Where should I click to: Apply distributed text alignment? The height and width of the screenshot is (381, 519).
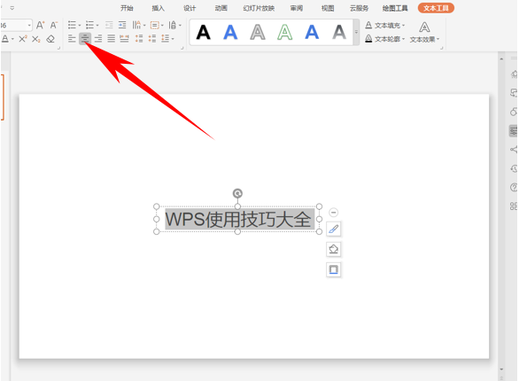point(125,39)
